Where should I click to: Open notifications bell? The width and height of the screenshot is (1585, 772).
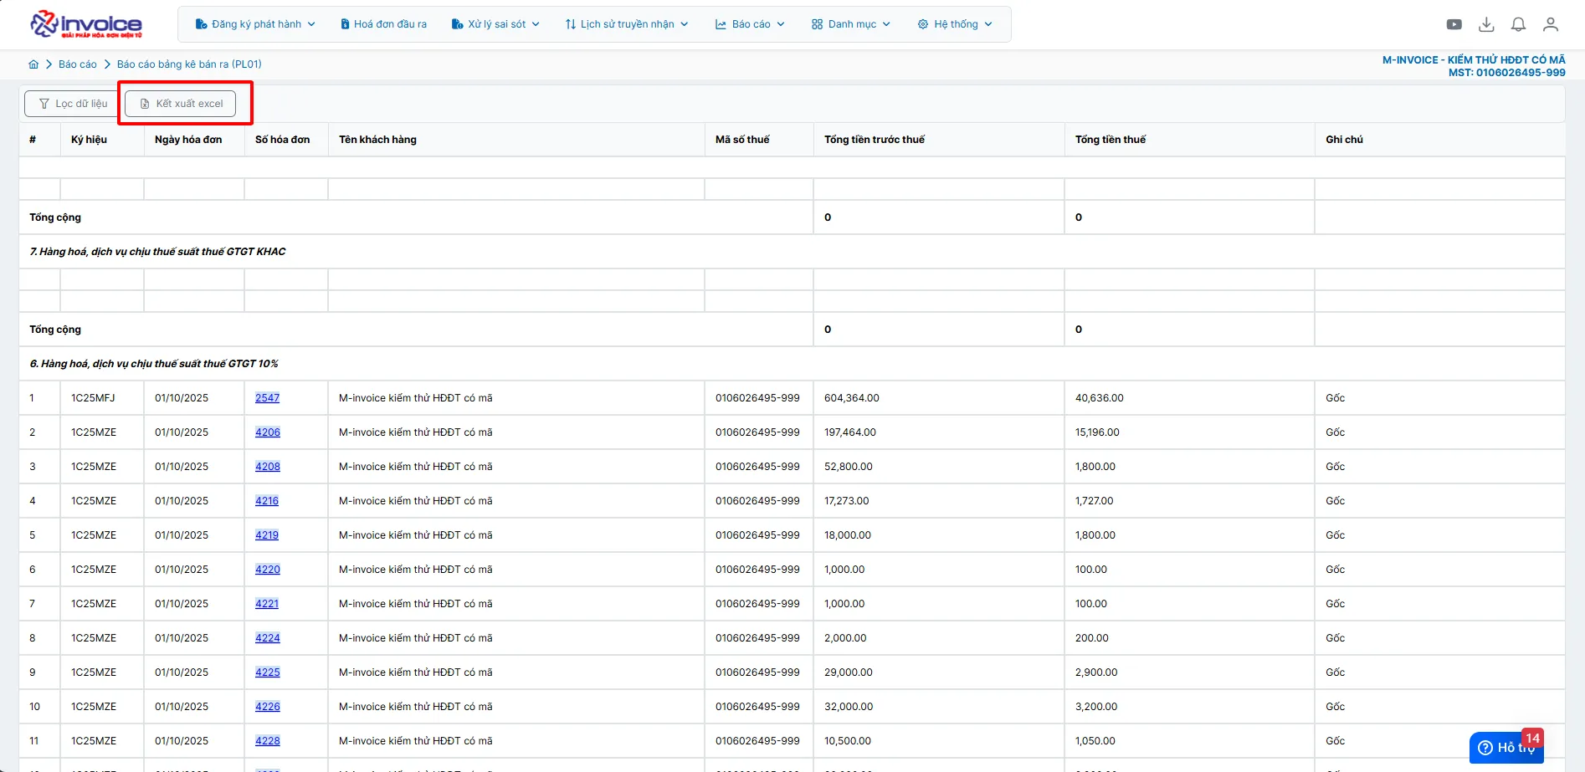click(x=1518, y=24)
